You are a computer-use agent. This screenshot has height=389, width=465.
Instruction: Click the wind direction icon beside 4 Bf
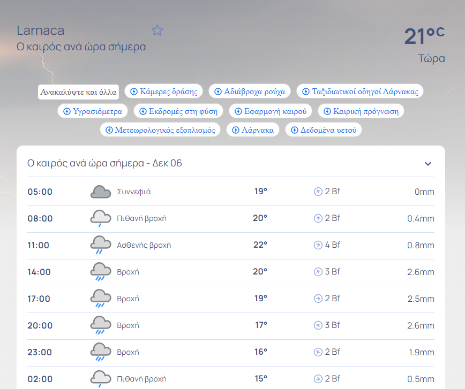coord(318,245)
